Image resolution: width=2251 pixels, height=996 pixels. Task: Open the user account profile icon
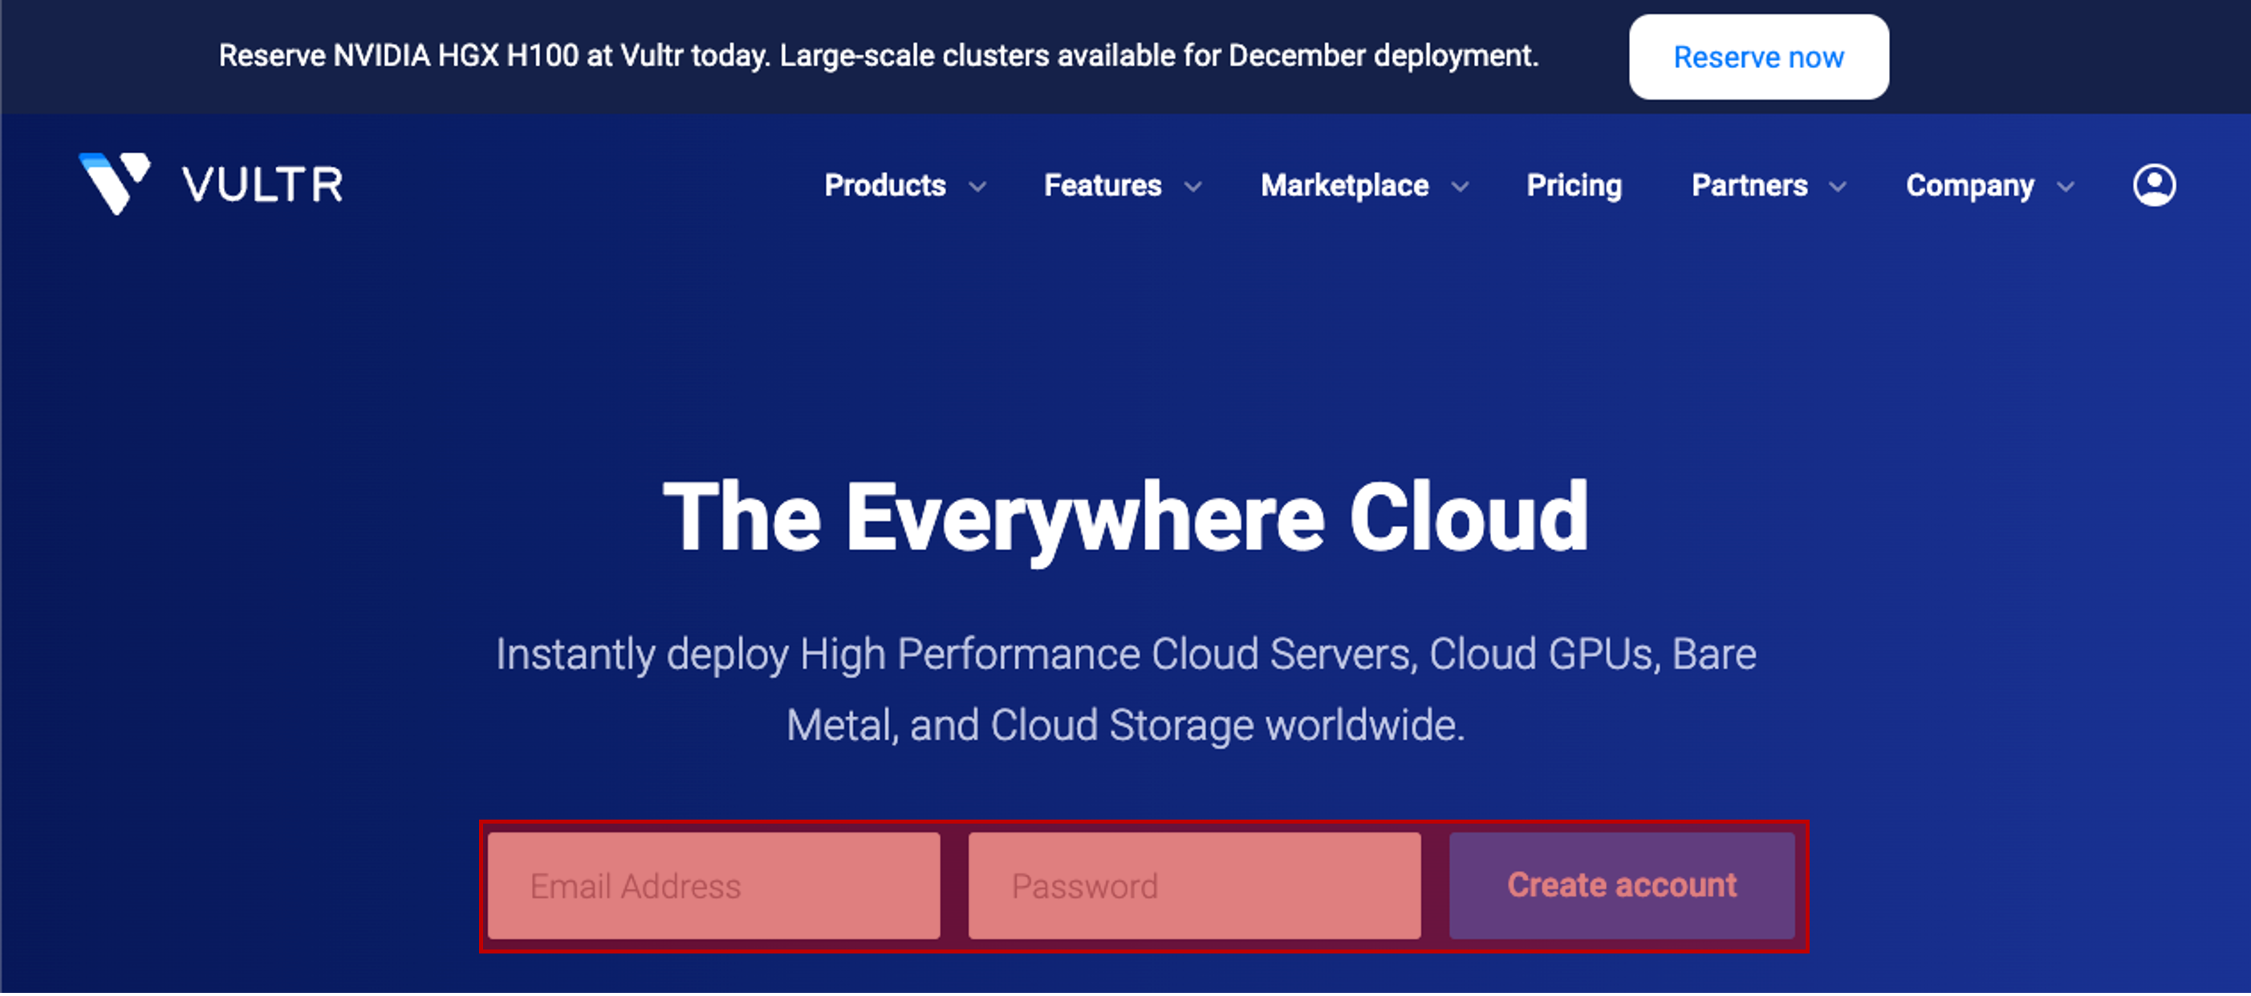(x=2154, y=185)
